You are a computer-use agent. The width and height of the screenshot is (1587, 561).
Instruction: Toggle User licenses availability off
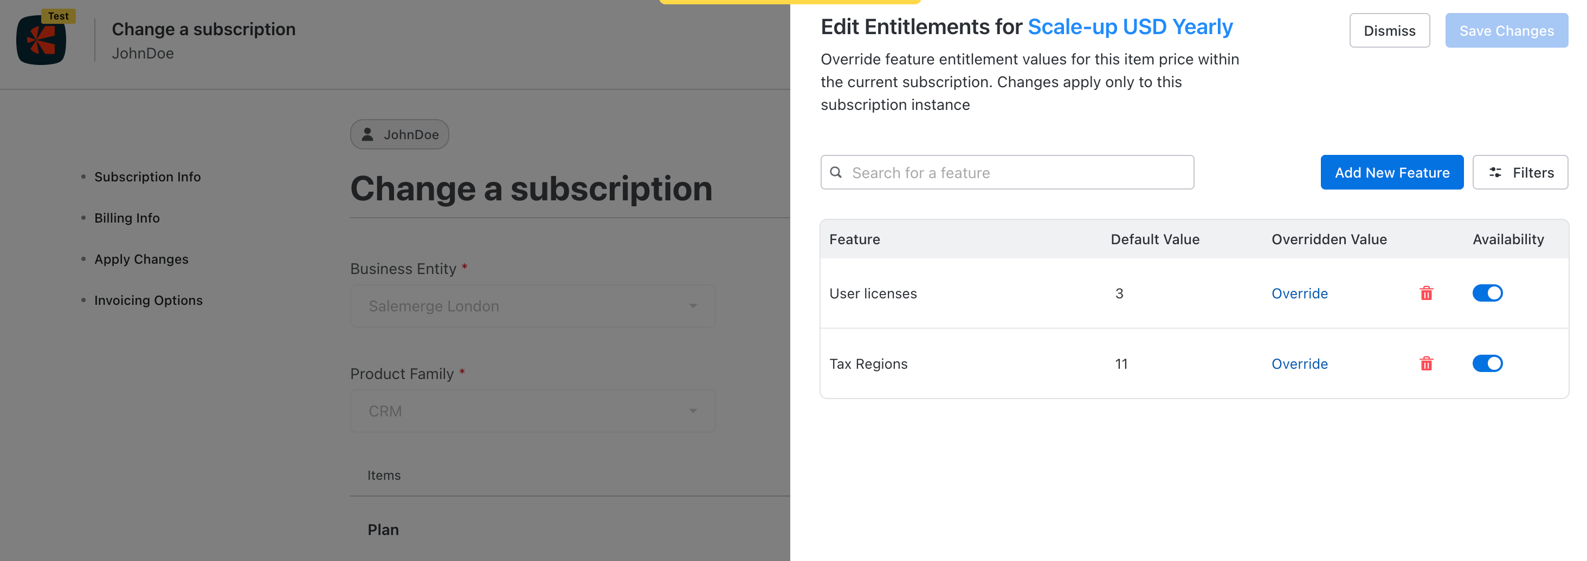1487,293
